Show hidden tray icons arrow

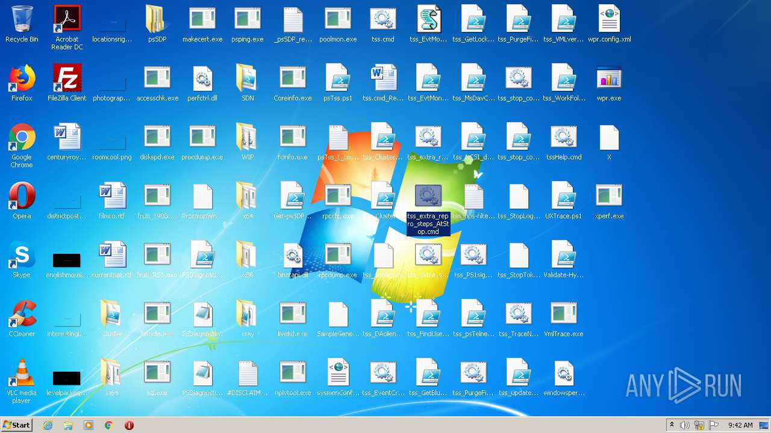pyautogui.click(x=672, y=425)
